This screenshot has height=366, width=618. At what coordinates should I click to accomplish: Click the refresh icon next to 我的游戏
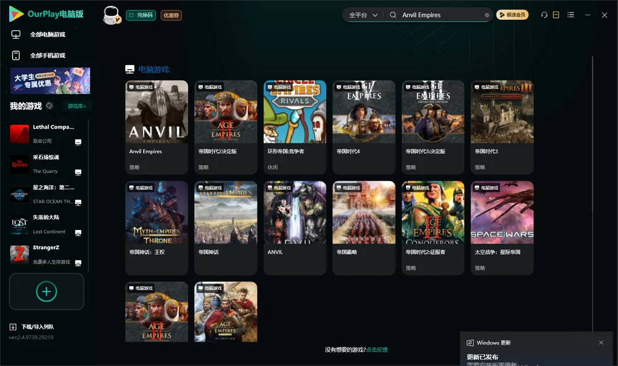tap(49, 106)
